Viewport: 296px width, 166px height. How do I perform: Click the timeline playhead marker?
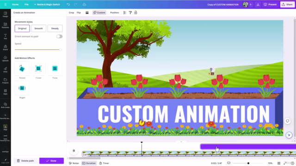142,142
